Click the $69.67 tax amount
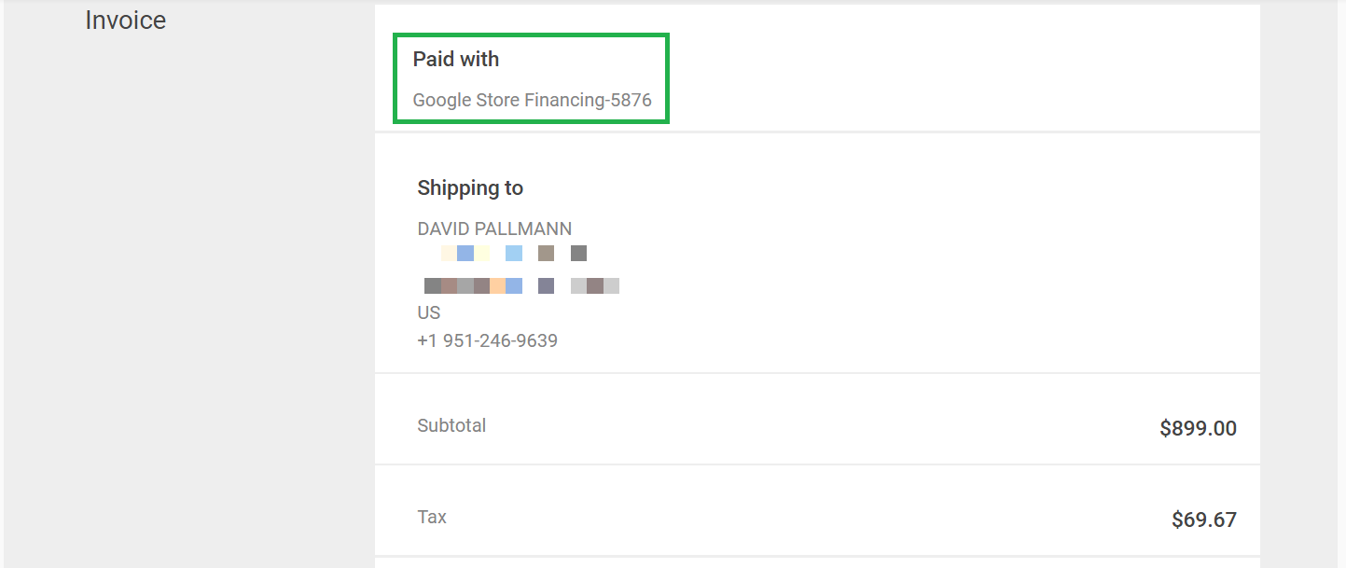 1204,520
